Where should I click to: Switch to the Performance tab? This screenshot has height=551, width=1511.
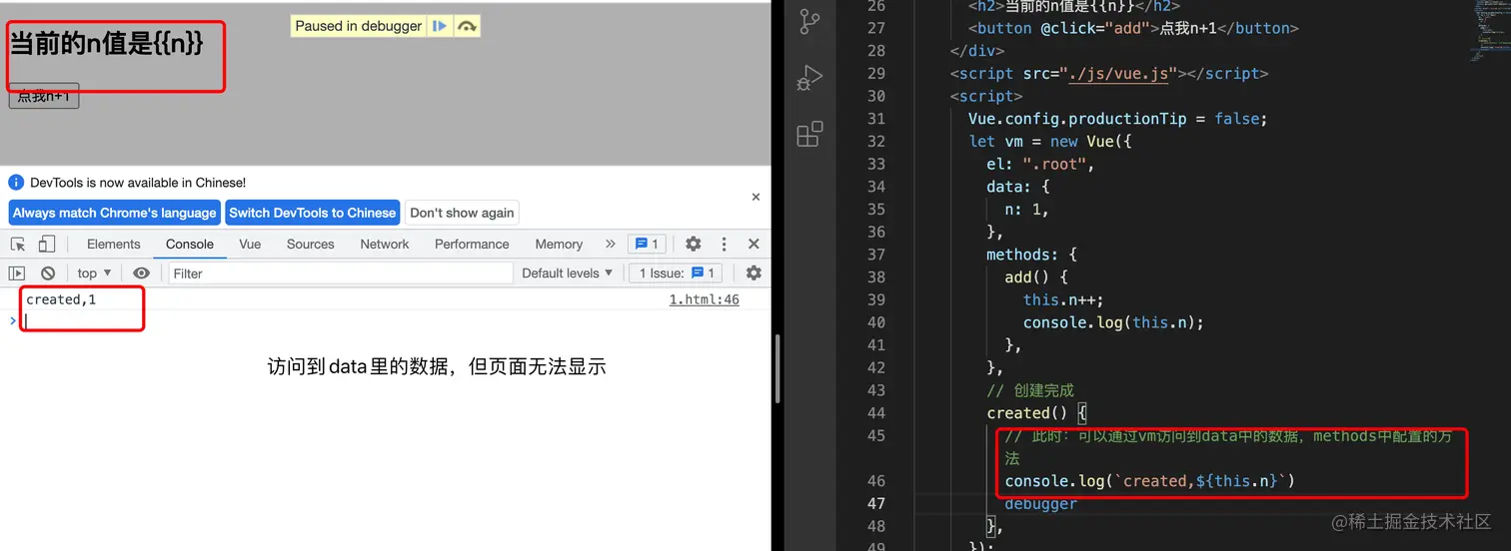pyautogui.click(x=472, y=244)
